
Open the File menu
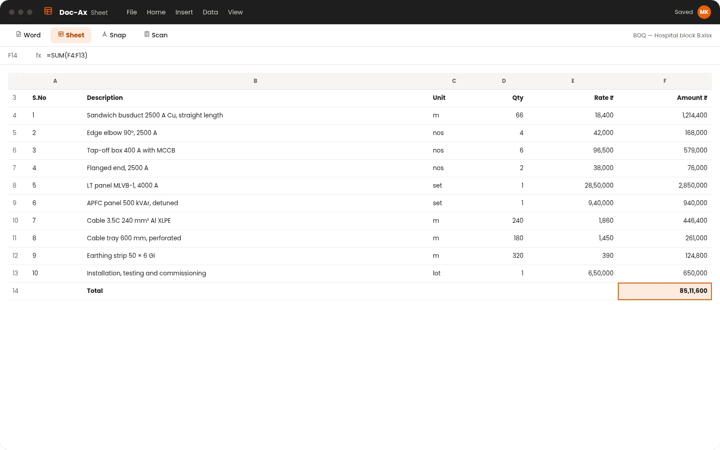(x=132, y=12)
